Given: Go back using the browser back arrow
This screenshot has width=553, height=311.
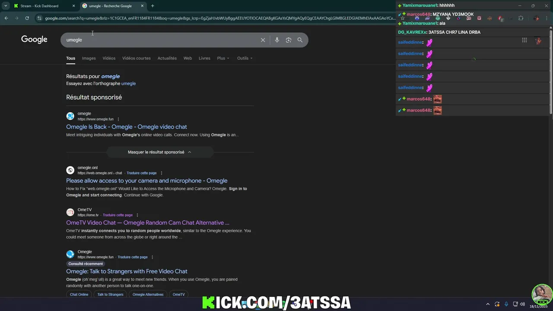Looking at the screenshot, I should pyautogui.click(x=6, y=18).
